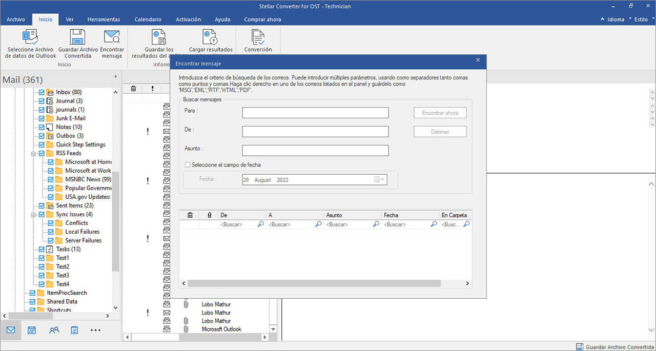The width and height of the screenshot is (656, 351).
Task: Select Quick Step Settings folder
Action: coord(80,144)
